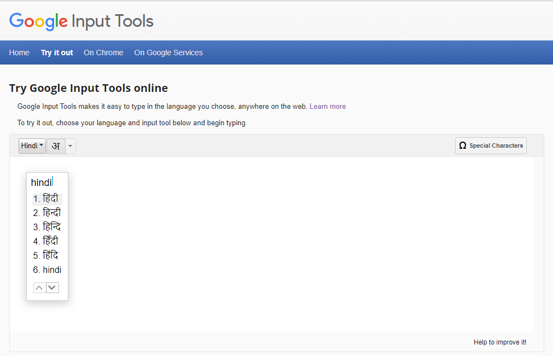Select suggestion 5 हिंदि
Viewport: 553px width, 356px height.
click(x=47, y=255)
